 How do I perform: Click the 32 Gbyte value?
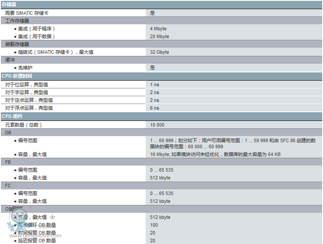click(x=160, y=52)
